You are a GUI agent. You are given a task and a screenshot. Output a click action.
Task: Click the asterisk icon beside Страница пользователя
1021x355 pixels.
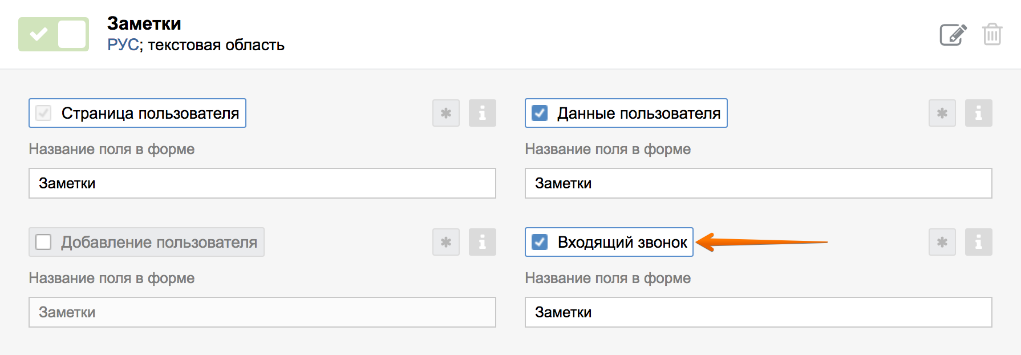pyautogui.click(x=445, y=113)
